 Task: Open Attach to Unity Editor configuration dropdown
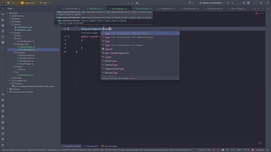[212, 3]
